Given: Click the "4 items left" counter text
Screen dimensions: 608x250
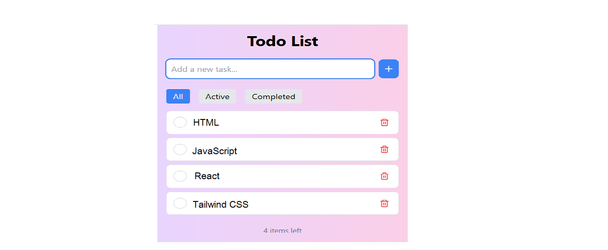Looking at the screenshot, I should coord(283,230).
